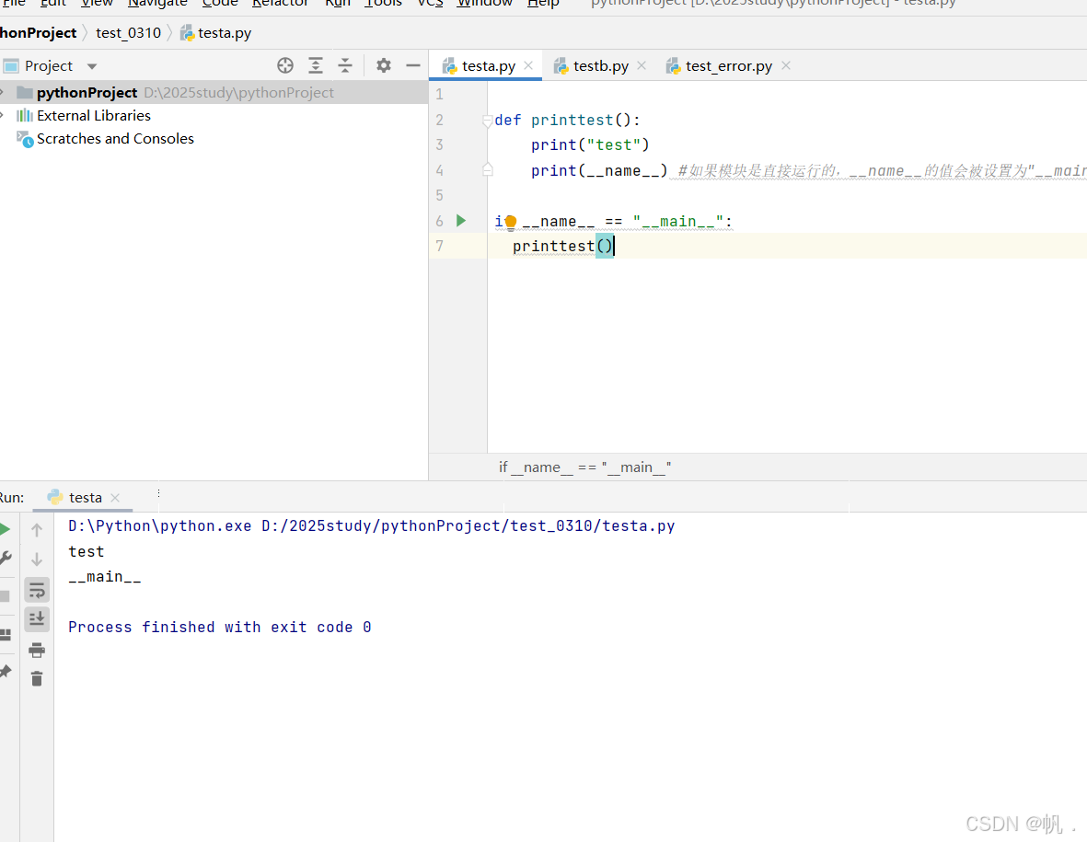Open the Run menu
1087x842 pixels.
click(x=337, y=4)
